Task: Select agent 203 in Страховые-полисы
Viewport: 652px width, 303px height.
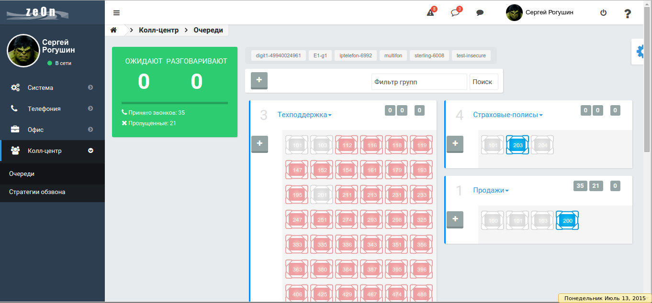Action: coord(517,145)
